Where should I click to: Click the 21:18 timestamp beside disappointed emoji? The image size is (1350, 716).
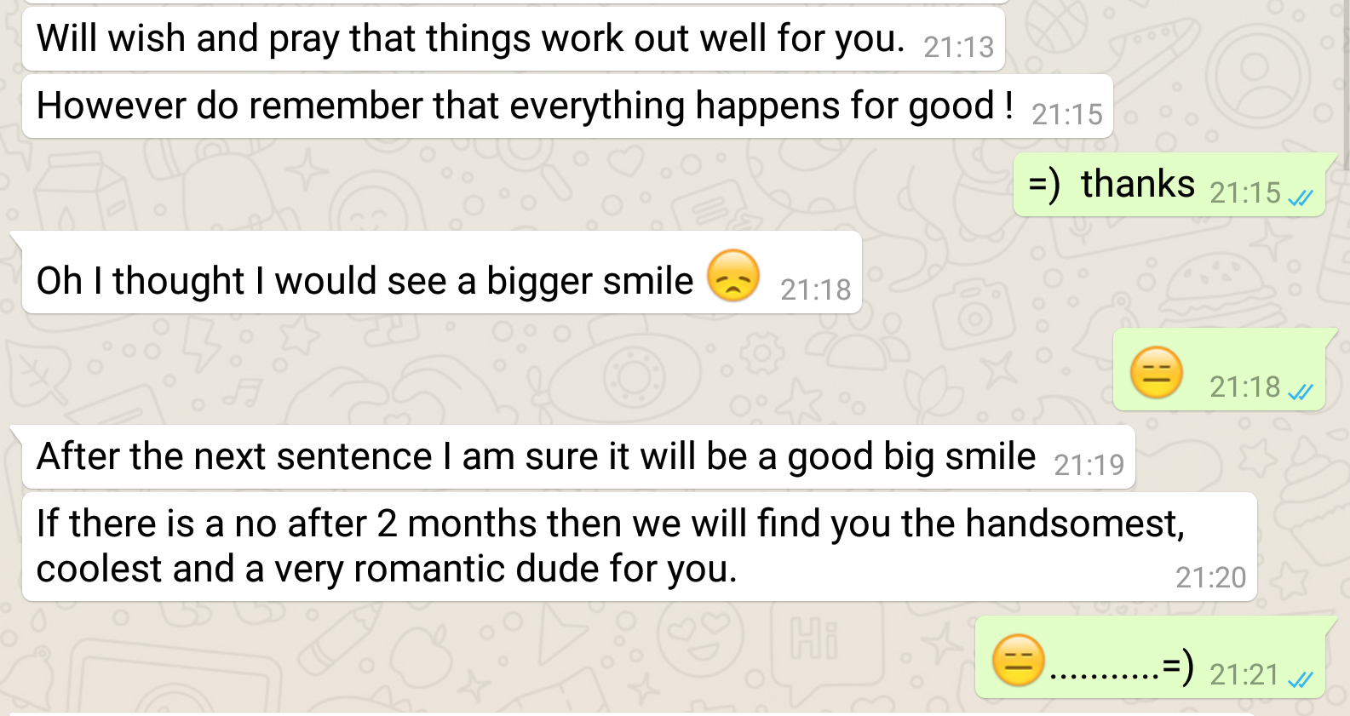815,290
